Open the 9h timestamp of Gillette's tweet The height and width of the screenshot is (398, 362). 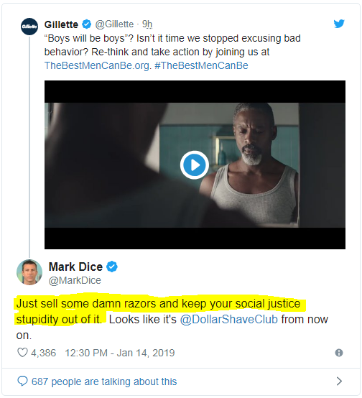click(147, 24)
